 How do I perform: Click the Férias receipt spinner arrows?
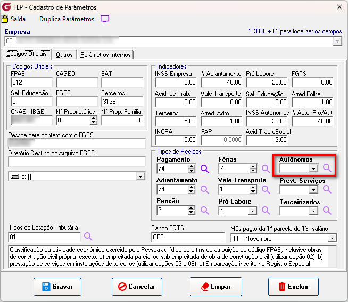pyautogui.click(x=253, y=169)
